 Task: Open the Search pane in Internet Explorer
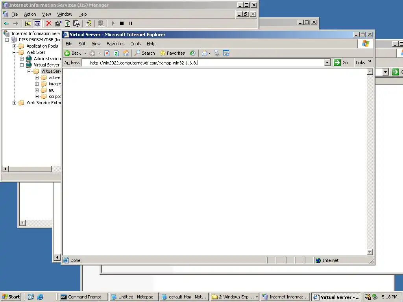click(x=145, y=53)
